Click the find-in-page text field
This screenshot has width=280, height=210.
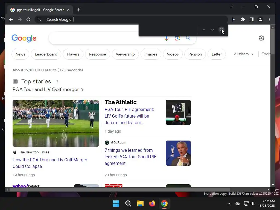click(x=168, y=30)
